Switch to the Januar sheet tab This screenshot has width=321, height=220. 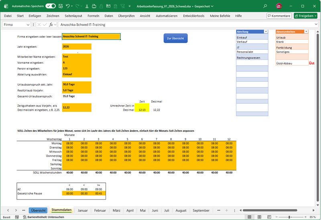click(83, 210)
